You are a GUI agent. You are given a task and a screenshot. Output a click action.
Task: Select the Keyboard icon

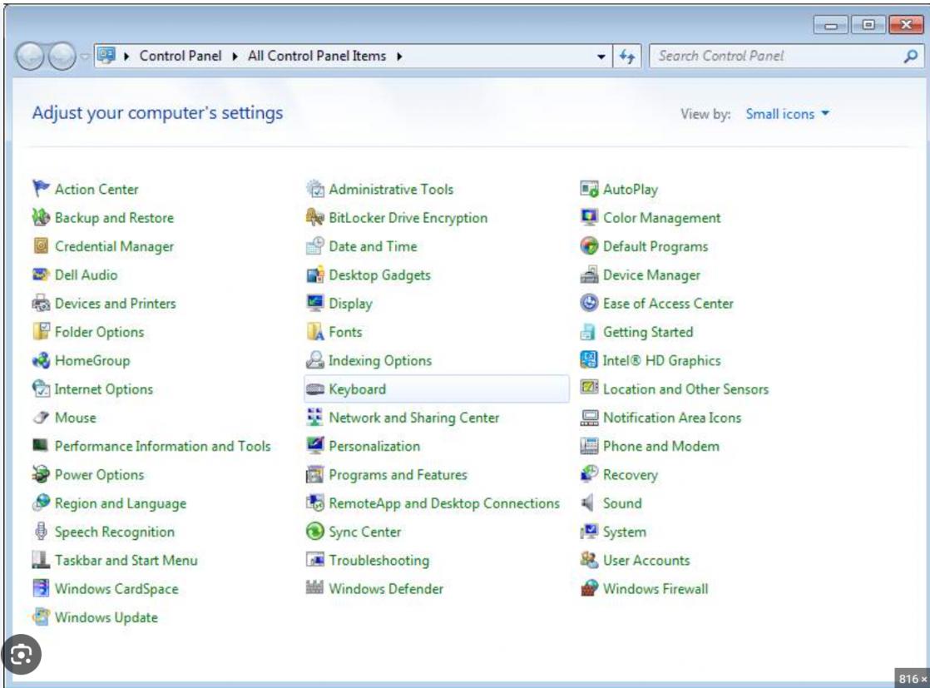tap(315, 389)
